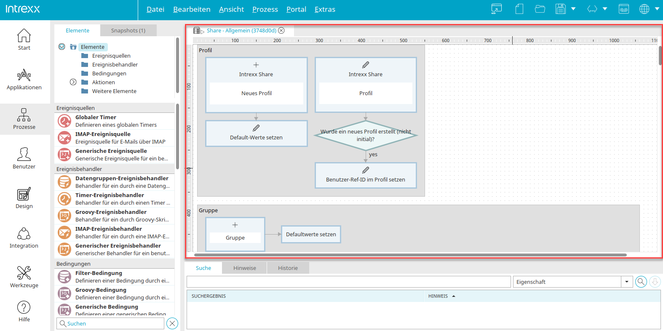Click the download arrow next to search

pos(655,282)
